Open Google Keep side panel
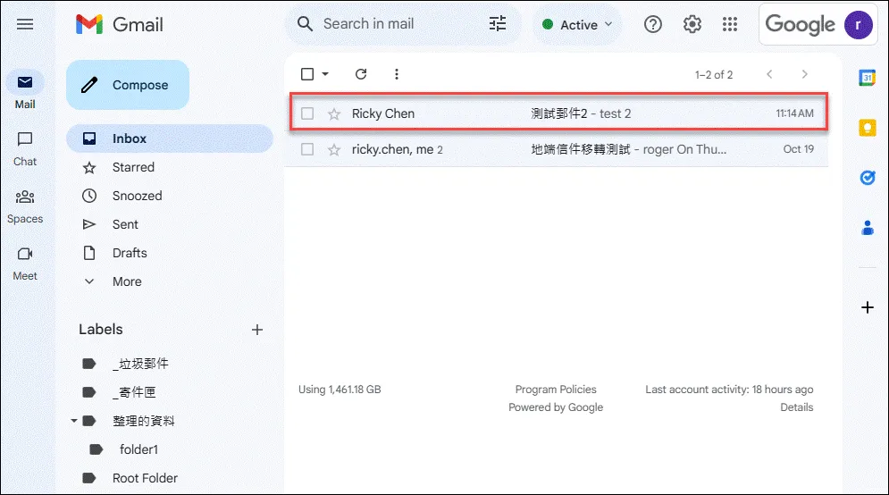This screenshot has height=495, width=889. coord(868,128)
